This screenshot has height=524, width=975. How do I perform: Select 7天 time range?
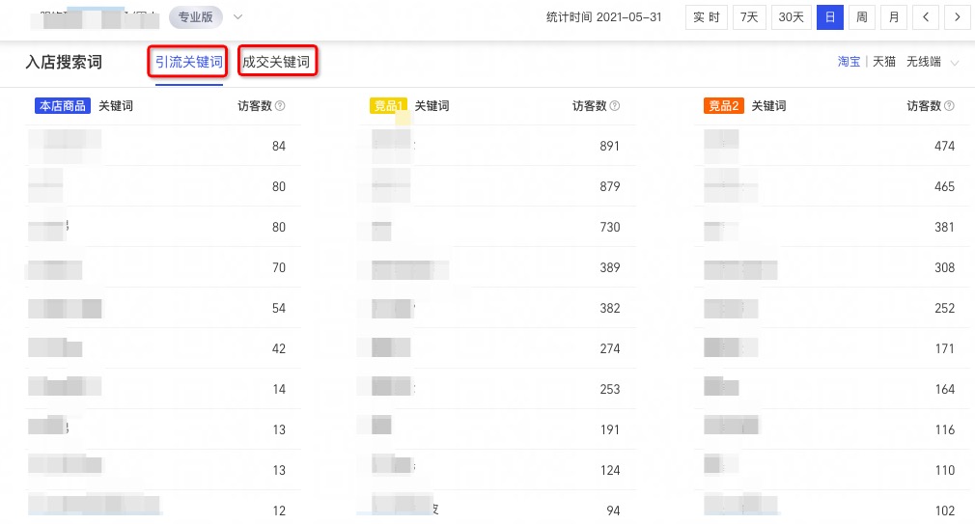pyautogui.click(x=749, y=17)
